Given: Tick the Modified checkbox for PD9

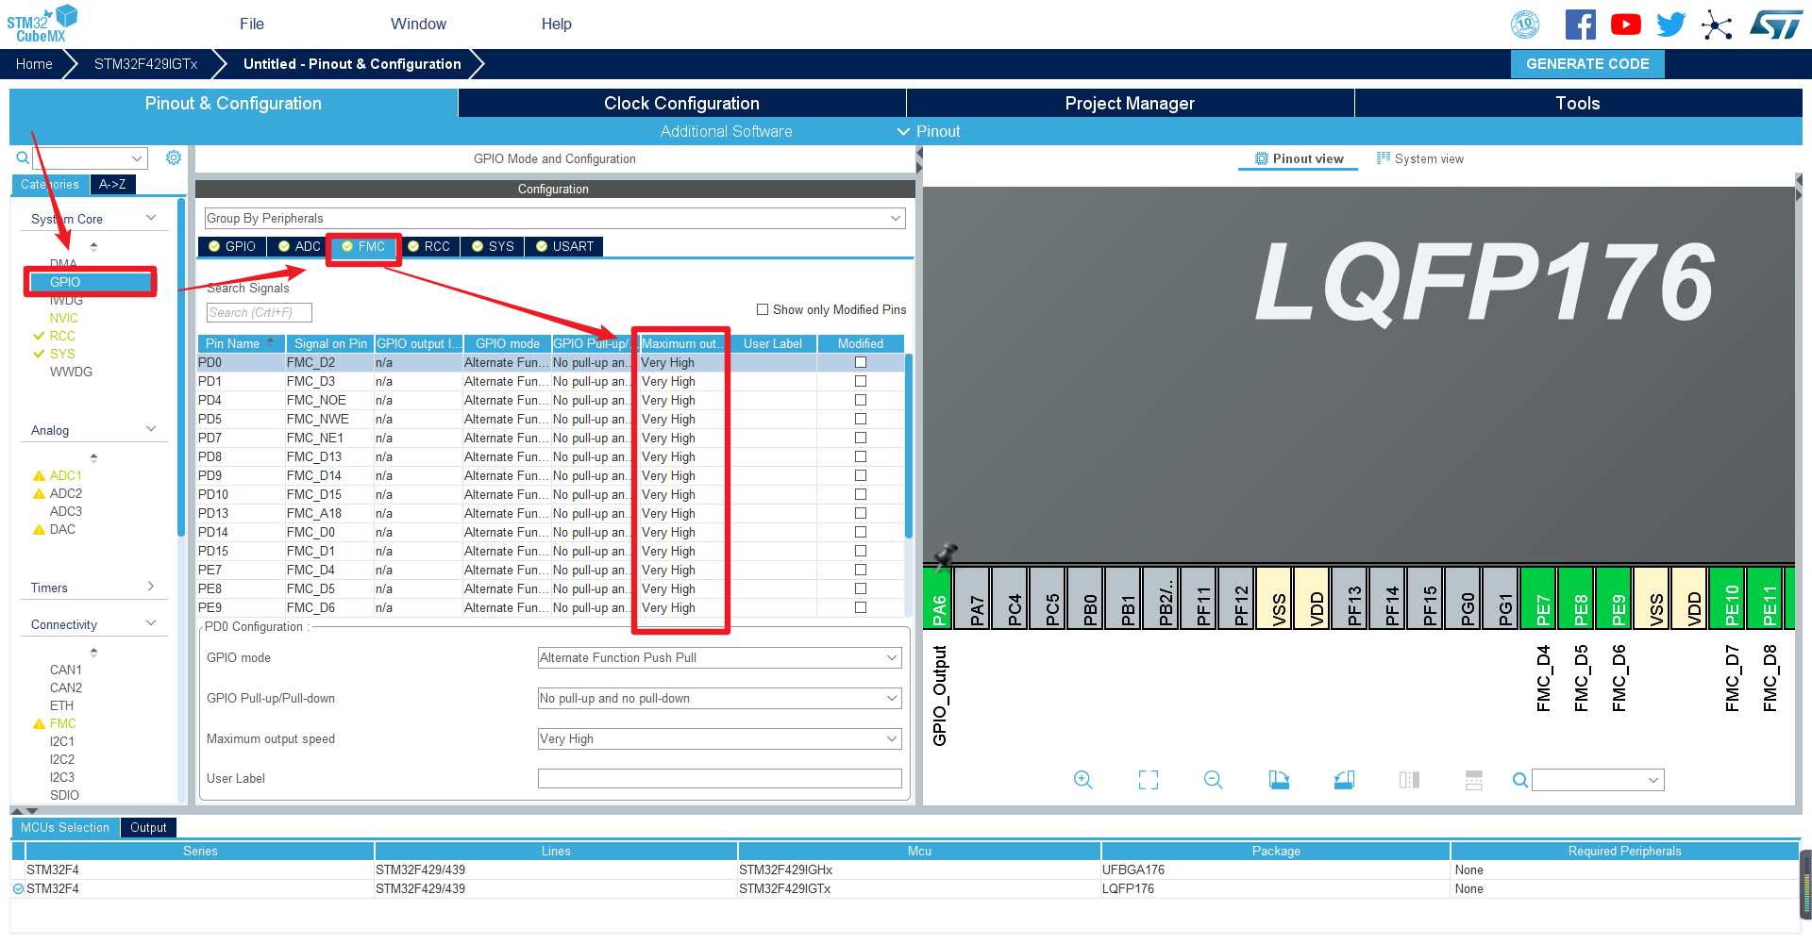Looking at the screenshot, I should pyautogui.click(x=861, y=475).
